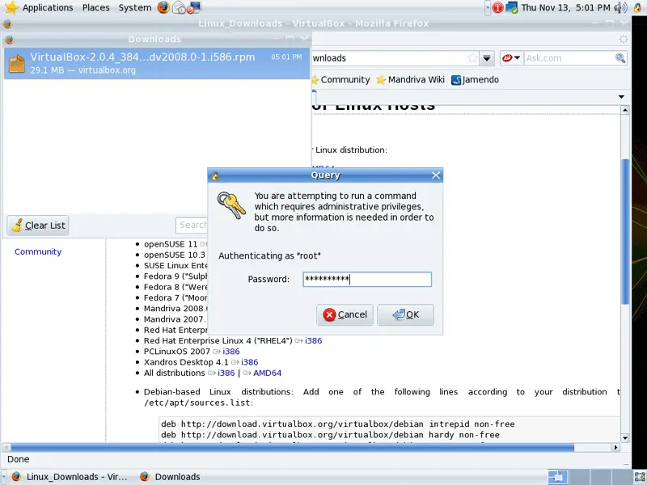Bookmark this page with the star in the URL bar
The image size is (647, 485).
472,58
